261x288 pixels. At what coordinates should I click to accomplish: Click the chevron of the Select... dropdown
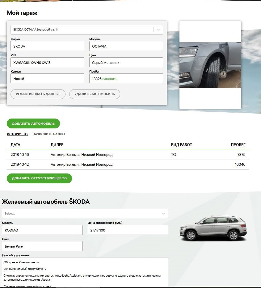click(164, 214)
